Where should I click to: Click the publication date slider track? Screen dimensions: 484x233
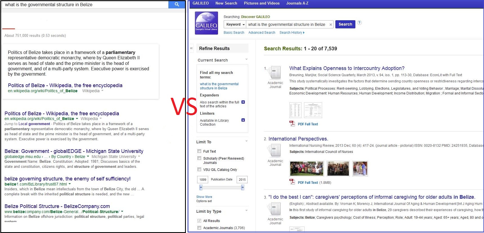pyautogui.click(x=222, y=187)
